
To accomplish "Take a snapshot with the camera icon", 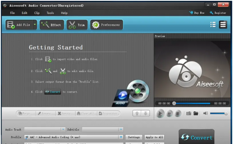I will (x=189, y=114).
